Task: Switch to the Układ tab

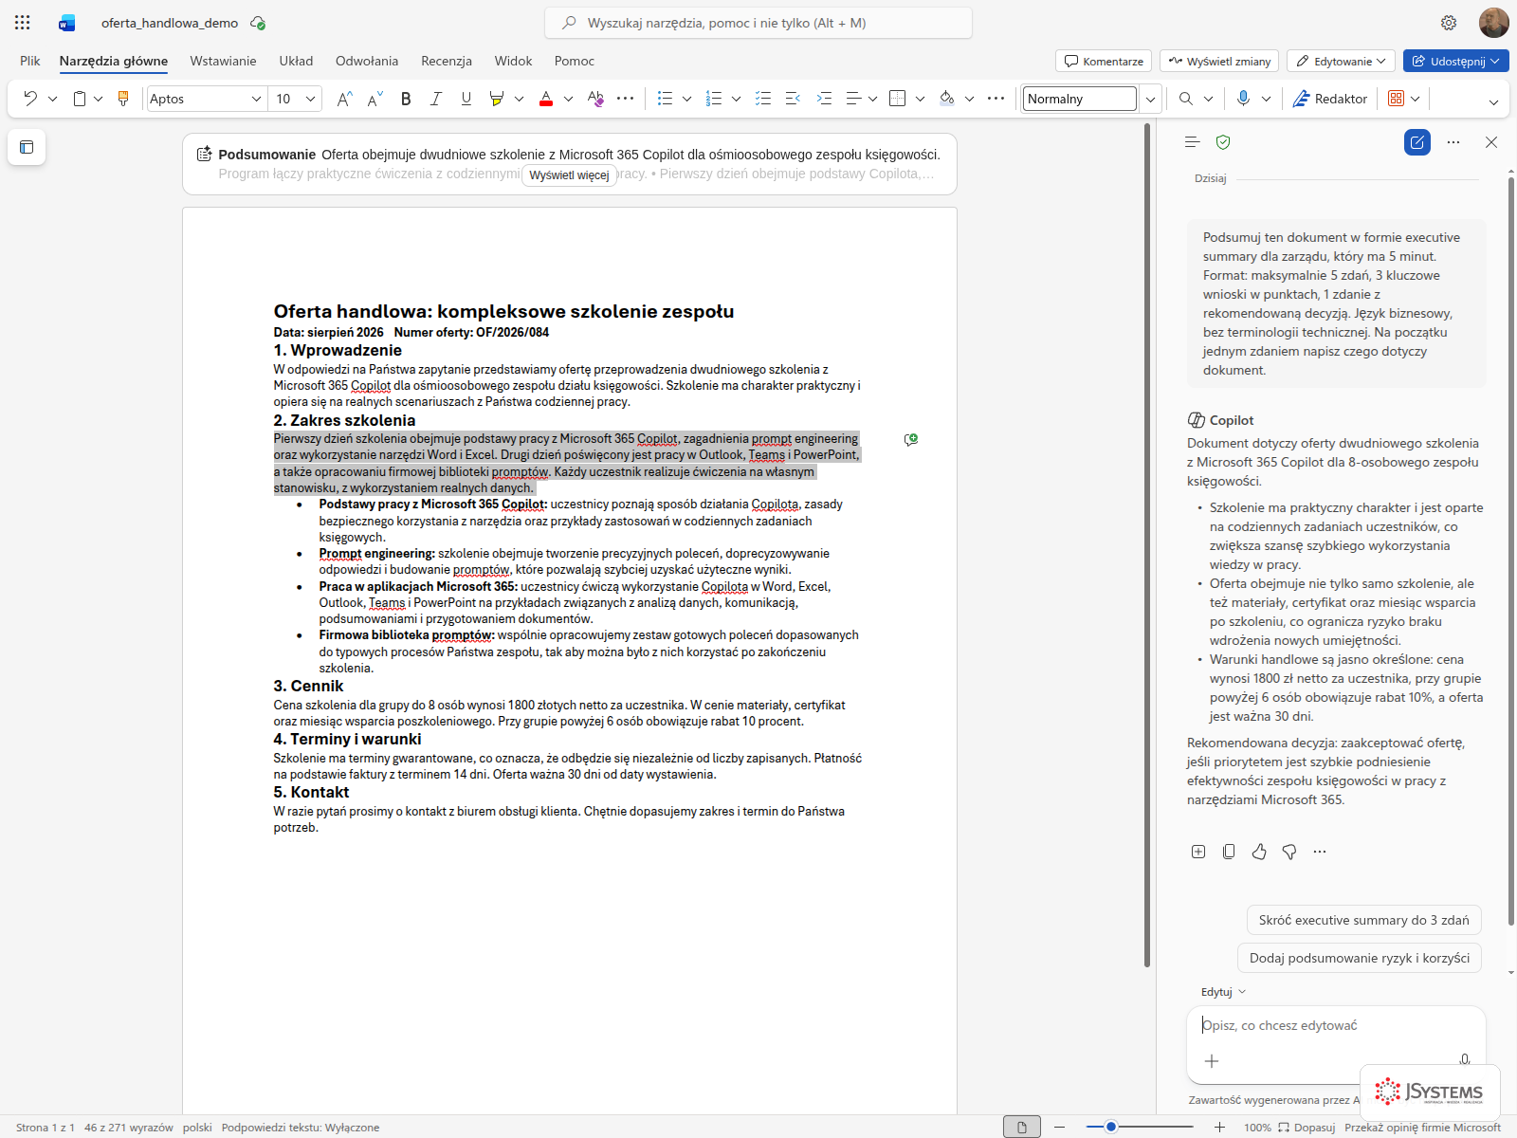Action: (x=296, y=61)
